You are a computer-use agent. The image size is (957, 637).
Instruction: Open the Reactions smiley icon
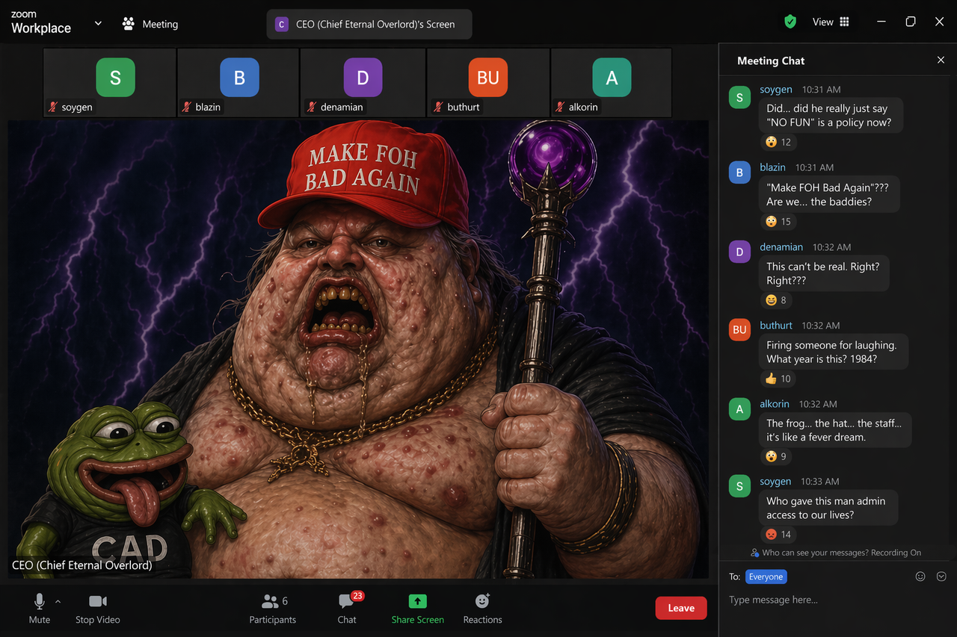tap(482, 602)
